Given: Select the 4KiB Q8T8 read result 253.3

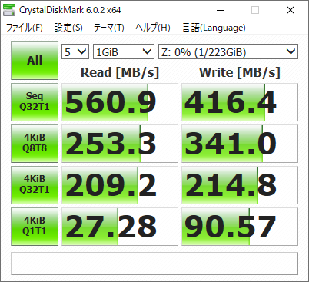Looking at the screenshot, I should tap(120, 144).
